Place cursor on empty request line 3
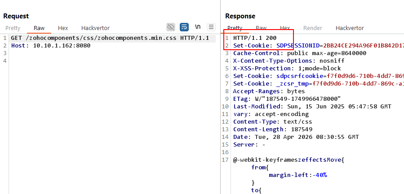 pos(112,53)
